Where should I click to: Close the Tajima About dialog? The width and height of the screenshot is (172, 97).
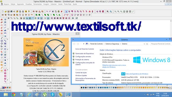tap(77, 34)
